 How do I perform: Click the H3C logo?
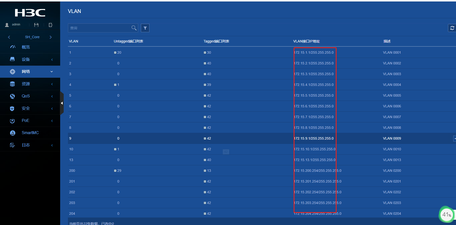point(30,13)
